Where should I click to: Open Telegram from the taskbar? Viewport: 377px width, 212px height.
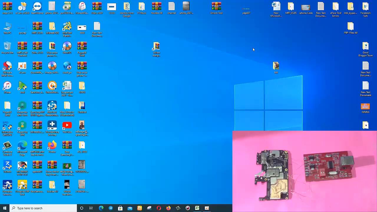point(111,208)
